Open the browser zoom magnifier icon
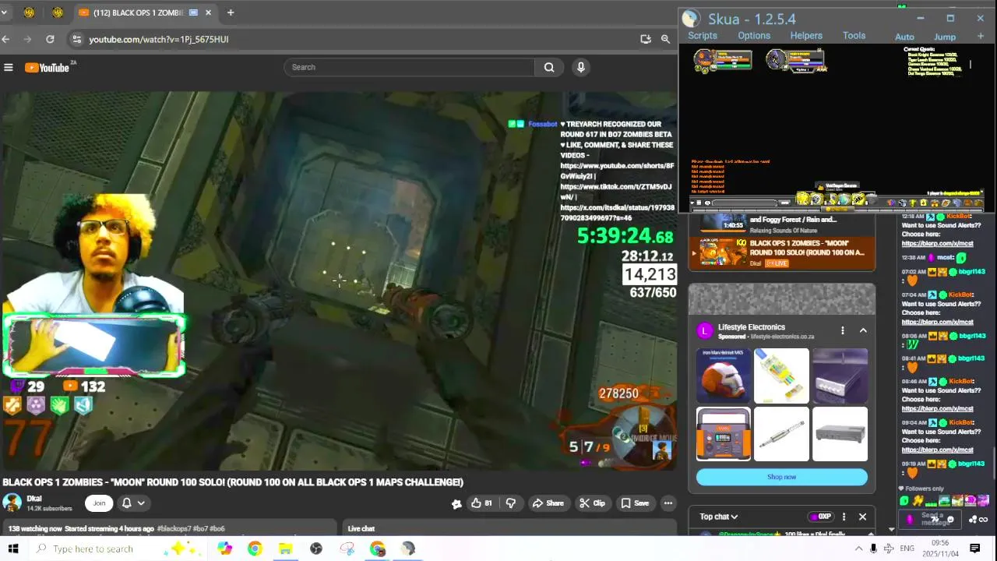 coord(665,39)
